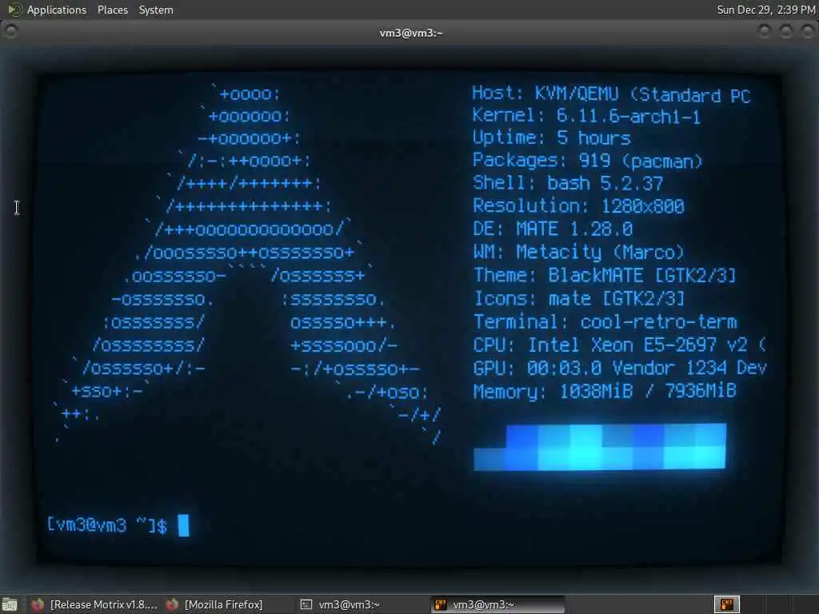The width and height of the screenshot is (819, 614).
Task: Open the window menu button left of the title bar
Action: tap(10, 32)
